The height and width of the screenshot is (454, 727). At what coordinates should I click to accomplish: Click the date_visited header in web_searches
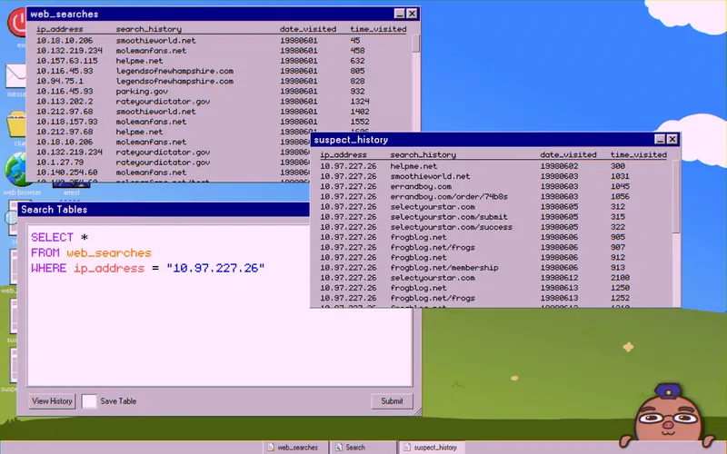(308, 29)
